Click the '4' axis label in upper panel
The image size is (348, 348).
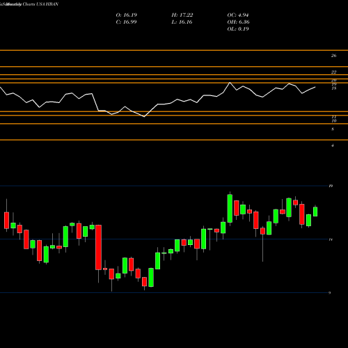click(333, 145)
